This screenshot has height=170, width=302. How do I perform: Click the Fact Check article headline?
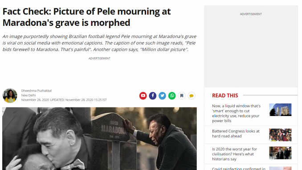coord(86,17)
